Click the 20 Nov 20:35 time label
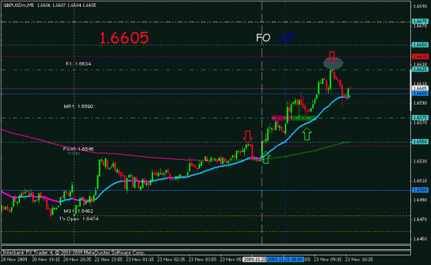 tap(77, 259)
